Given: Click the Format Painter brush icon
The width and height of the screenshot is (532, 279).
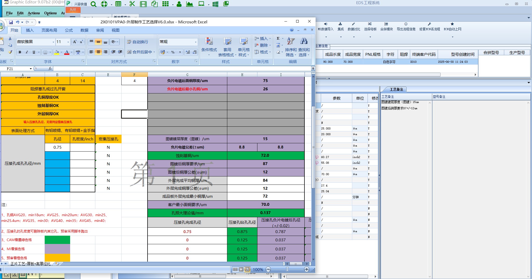Looking at the screenshot, I should point(10,52).
